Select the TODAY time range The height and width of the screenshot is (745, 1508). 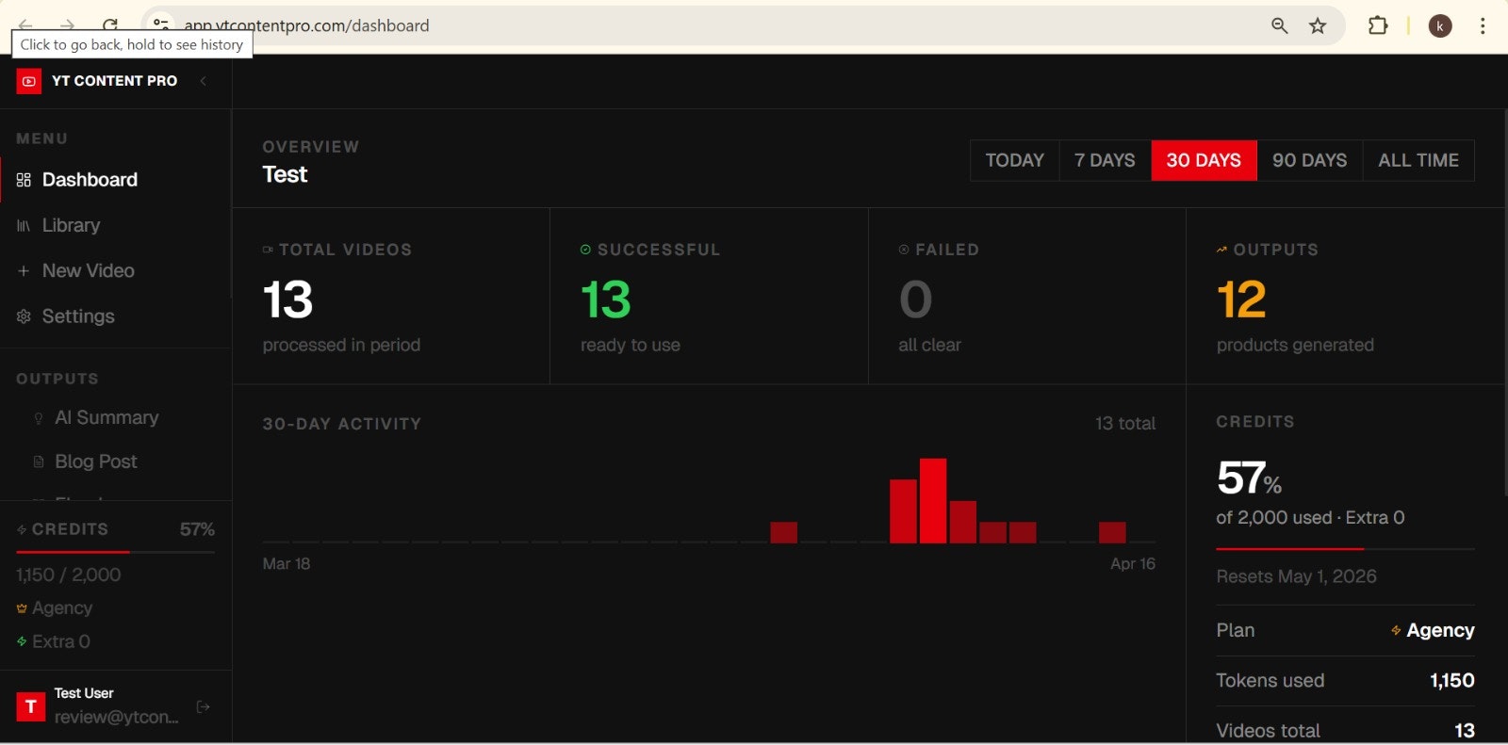pyautogui.click(x=1015, y=160)
